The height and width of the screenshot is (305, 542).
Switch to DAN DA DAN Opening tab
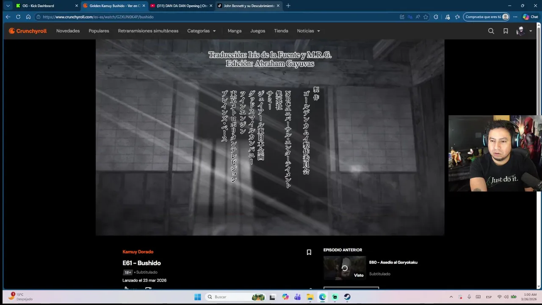point(181,6)
